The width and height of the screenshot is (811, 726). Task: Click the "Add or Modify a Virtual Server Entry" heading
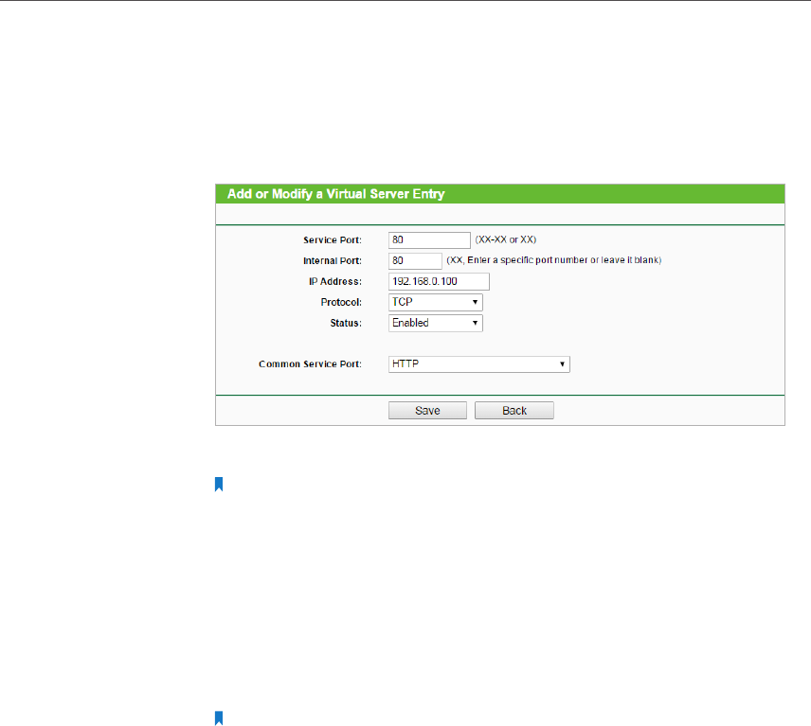336,194
